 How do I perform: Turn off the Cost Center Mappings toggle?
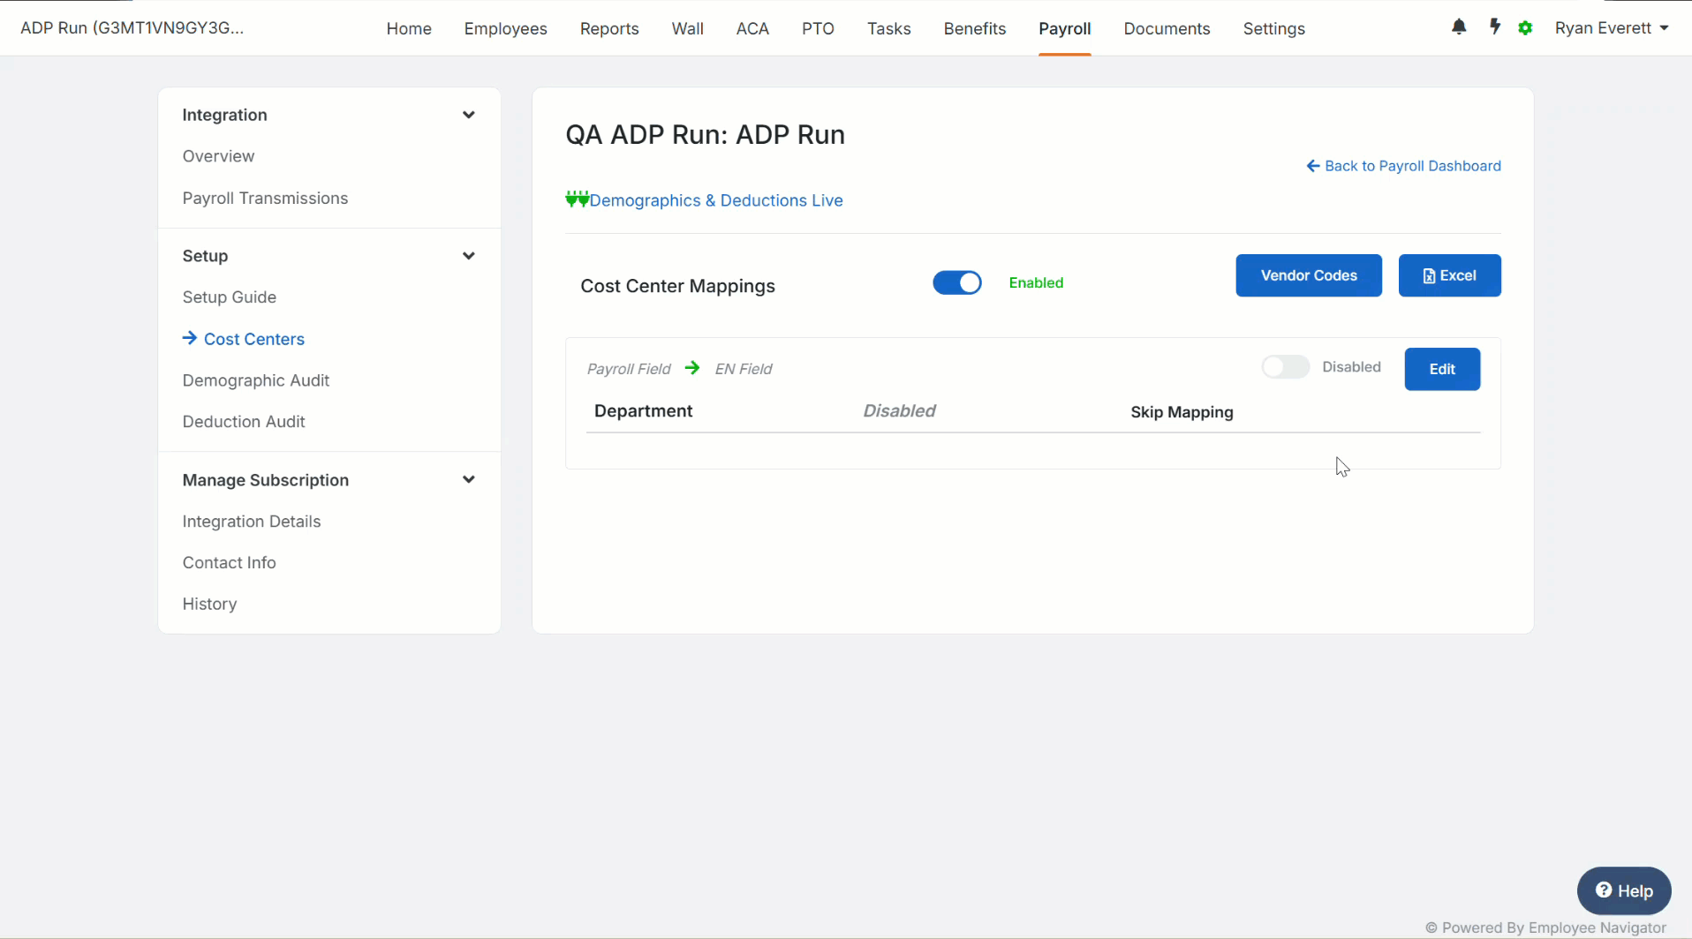click(957, 282)
